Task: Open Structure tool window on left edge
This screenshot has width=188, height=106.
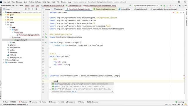Action: pos(1,85)
